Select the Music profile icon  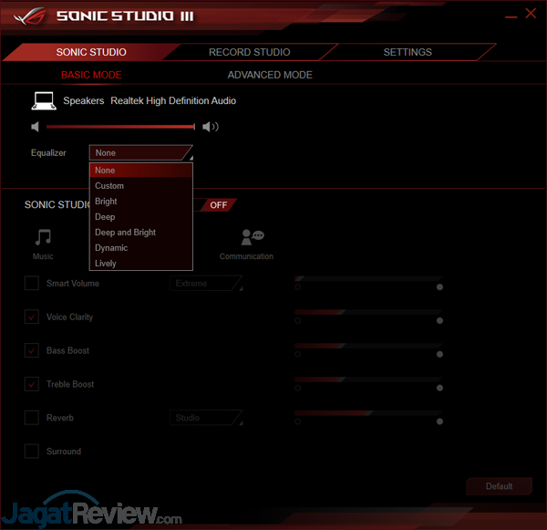click(43, 237)
